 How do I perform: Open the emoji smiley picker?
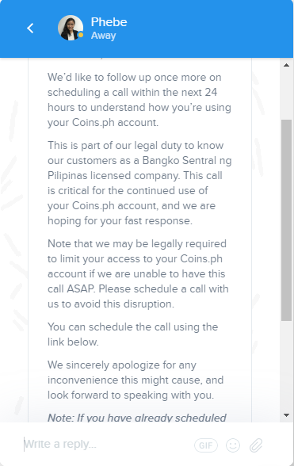click(x=233, y=445)
